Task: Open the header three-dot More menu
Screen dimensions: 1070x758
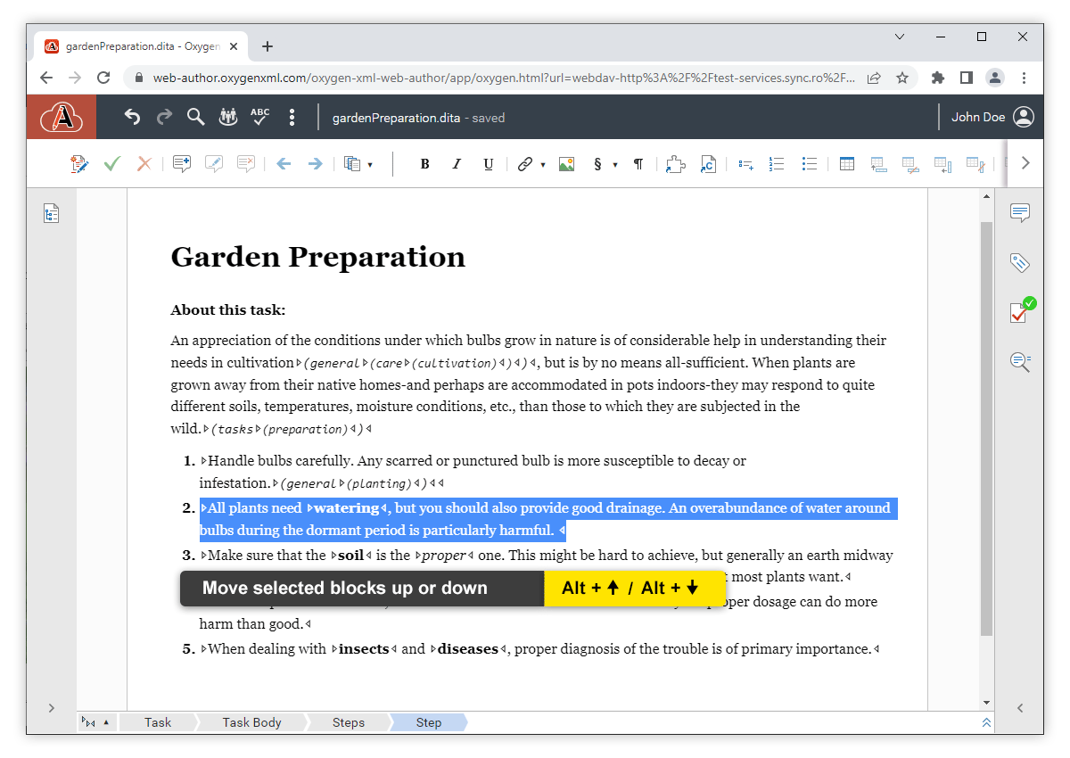Action: [292, 117]
